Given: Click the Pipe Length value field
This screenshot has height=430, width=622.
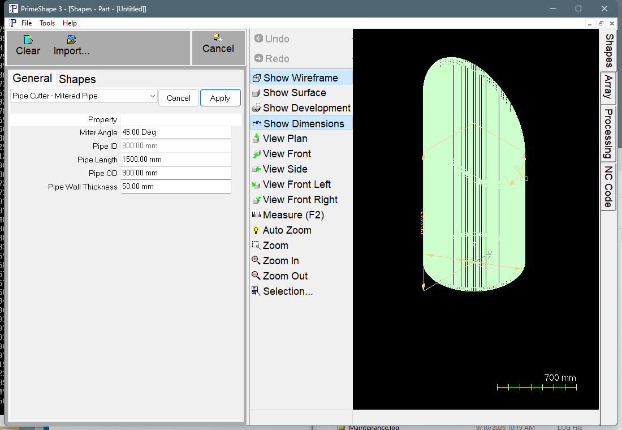Looking at the screenshot, I should 176,159.
